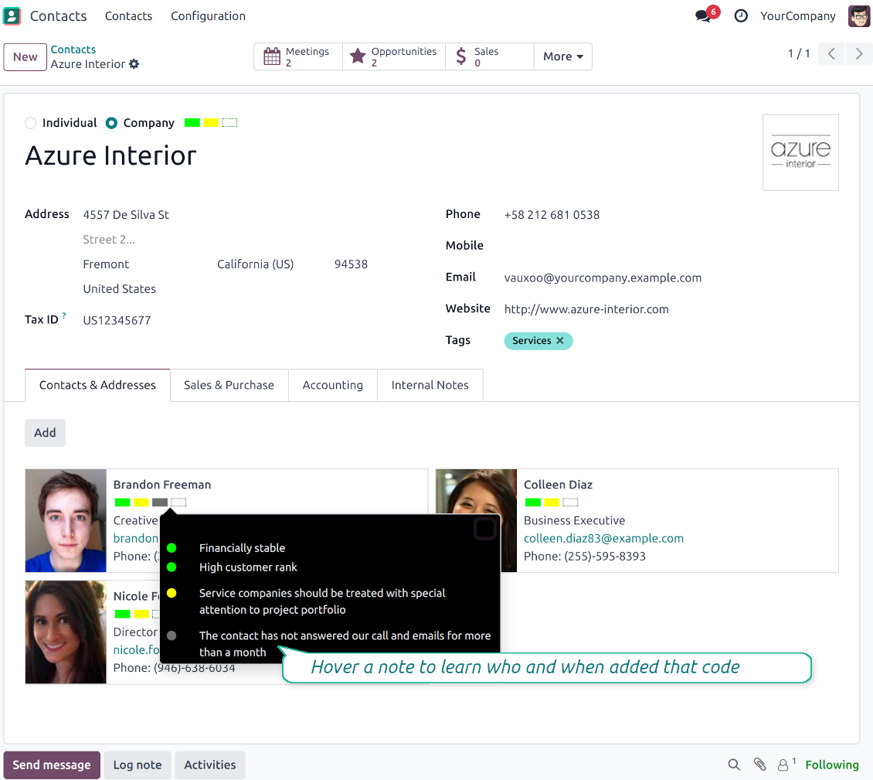Screen dimensions: 873x780
Task: Go to next record arrow
Action: pyautogui.click(x=859, y=53)
